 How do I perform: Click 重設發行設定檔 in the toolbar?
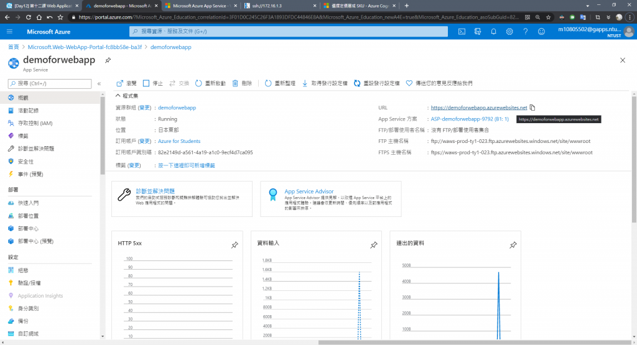pyautogui.click(x=376, y=83)
